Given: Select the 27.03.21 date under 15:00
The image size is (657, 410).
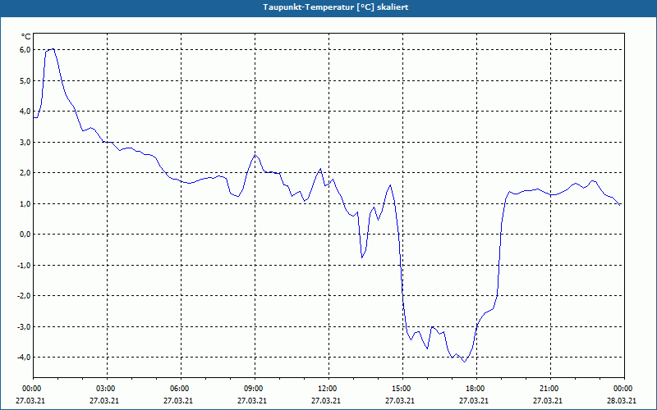Looking at the screenshot, I should click(x=400, y=400).
